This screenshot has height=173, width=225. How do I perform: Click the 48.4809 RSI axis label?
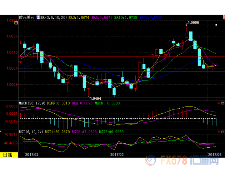[x=11, y=143]
